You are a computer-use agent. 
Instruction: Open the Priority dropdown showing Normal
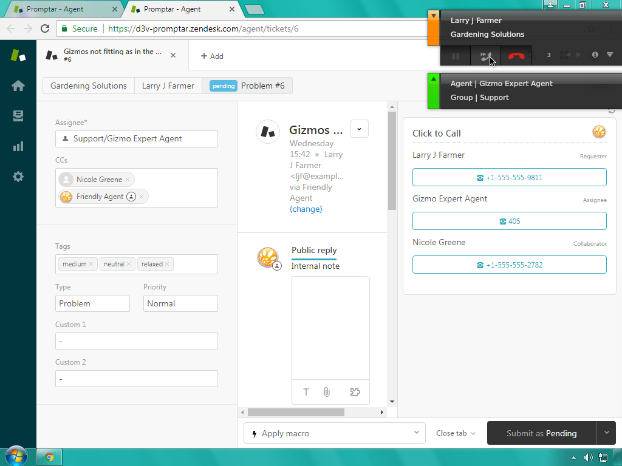[x=180, y=303]
